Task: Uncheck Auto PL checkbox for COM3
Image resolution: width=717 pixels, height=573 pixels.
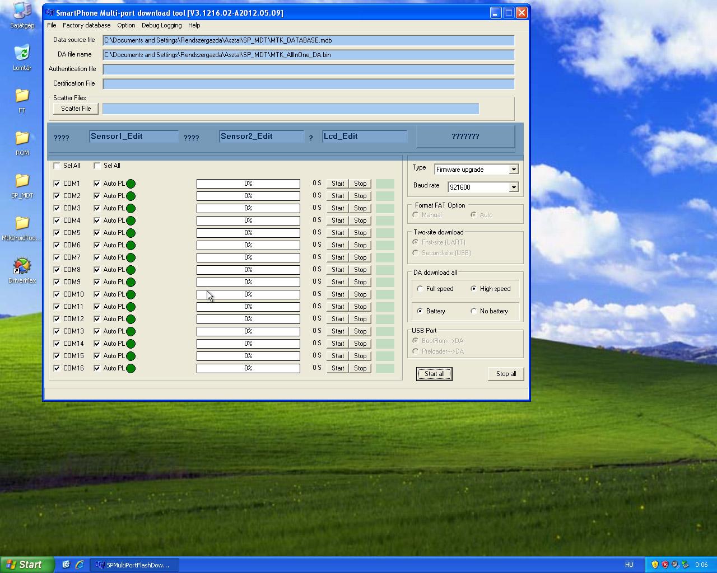Action: coord(97,208)
